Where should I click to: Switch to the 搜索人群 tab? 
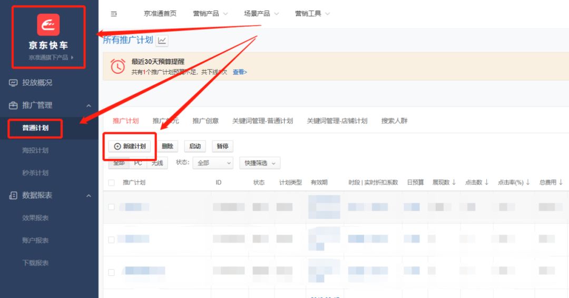point(395,121)
